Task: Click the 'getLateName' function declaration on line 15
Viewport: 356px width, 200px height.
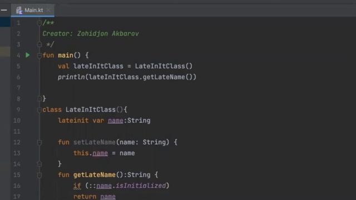Action: tap(94, 175)
